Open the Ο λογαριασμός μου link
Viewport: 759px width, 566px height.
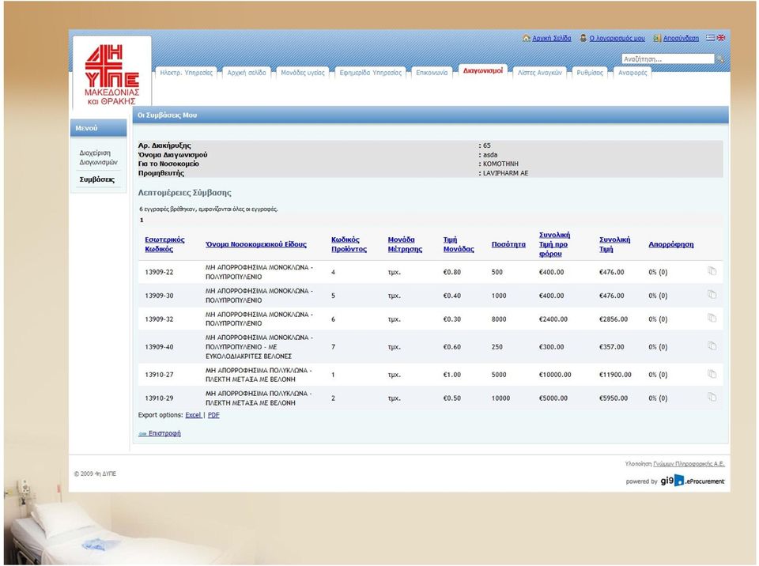pos(617,38)
